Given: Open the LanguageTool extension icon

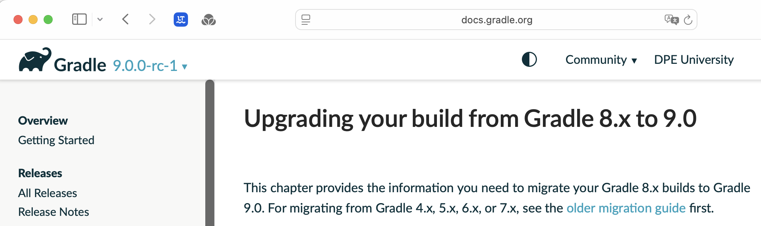Looking at the screenshot, I should click(181, 20).
